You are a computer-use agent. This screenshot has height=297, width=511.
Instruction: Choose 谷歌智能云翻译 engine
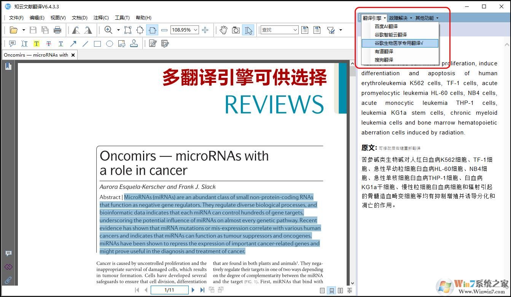click(400, 35)
